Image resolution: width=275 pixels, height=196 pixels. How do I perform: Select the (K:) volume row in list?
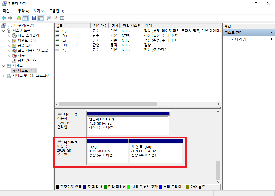138,50
